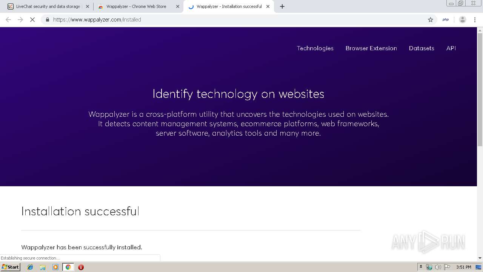Click the 3:51 PM system clock
Screen dimensions: 483x272
(463, 267)
